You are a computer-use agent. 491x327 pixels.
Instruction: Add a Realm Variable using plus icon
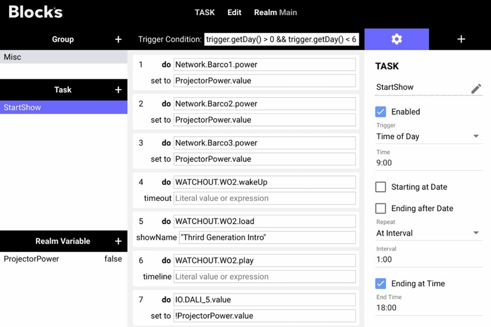118,241
